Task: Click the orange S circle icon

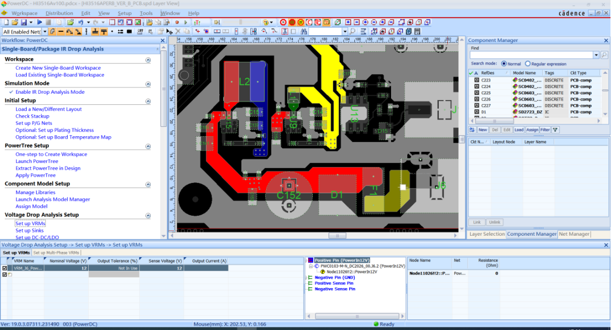Action: click(292, 22)
